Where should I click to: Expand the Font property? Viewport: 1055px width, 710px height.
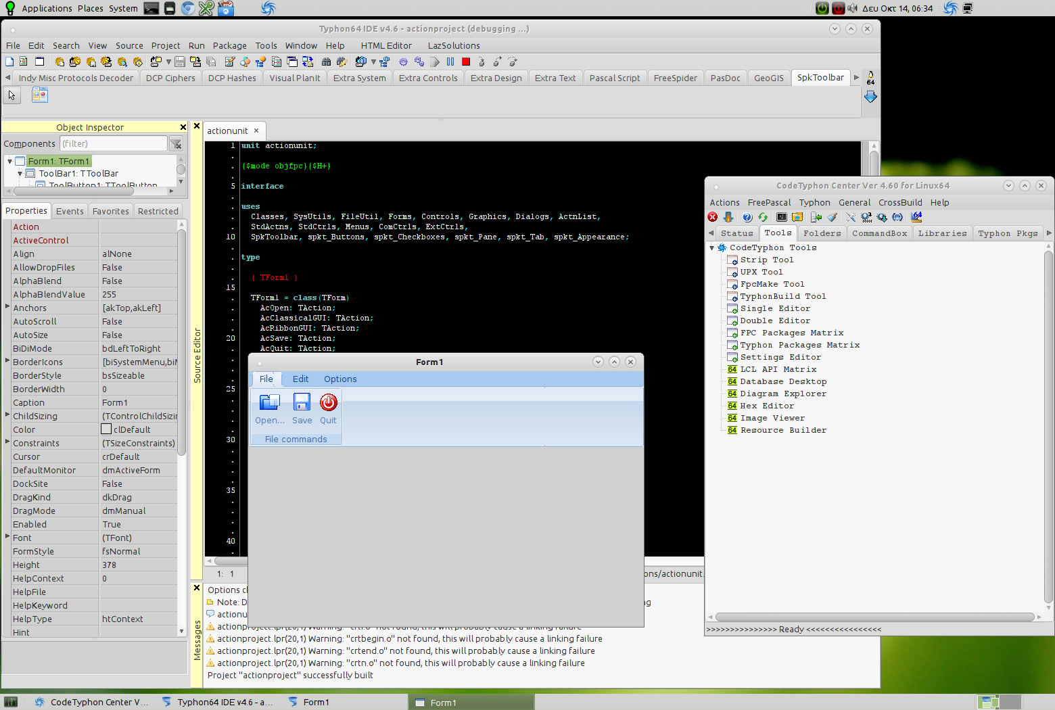coord(7,537)
